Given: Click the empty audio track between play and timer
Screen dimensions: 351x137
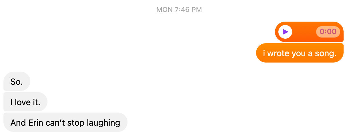Looking at the screenshot, I should pyautogui.click(x=304, y=32).
